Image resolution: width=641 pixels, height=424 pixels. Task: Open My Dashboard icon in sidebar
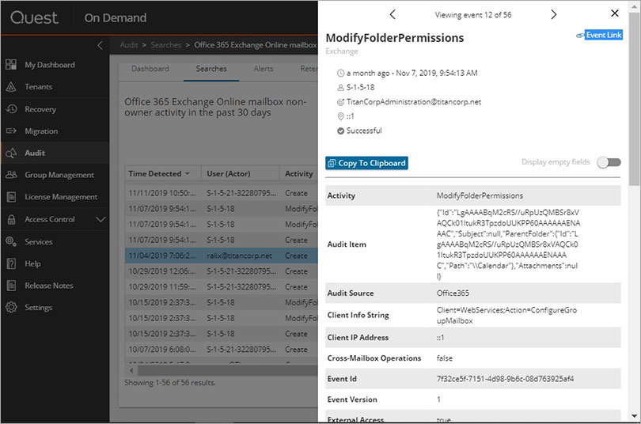tap(11, 65)
